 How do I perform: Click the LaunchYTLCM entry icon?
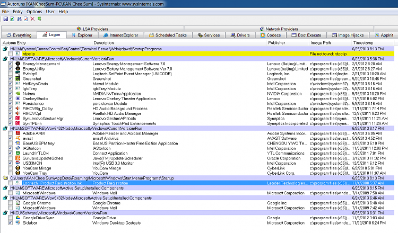(x=18, y=153)
